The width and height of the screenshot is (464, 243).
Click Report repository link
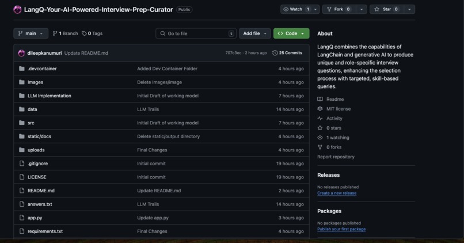[x=336, y=157]
